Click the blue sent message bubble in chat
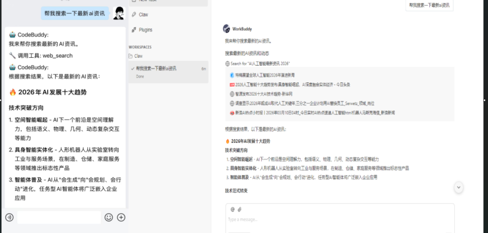 (75, 14)
